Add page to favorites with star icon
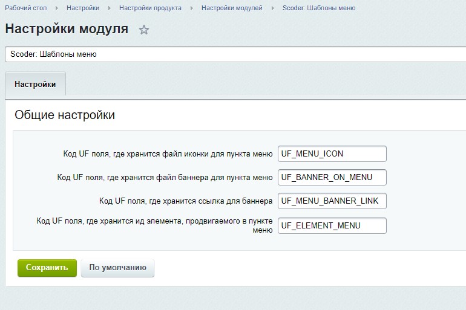The image size is (466, 310). click(x=144, y=30)
